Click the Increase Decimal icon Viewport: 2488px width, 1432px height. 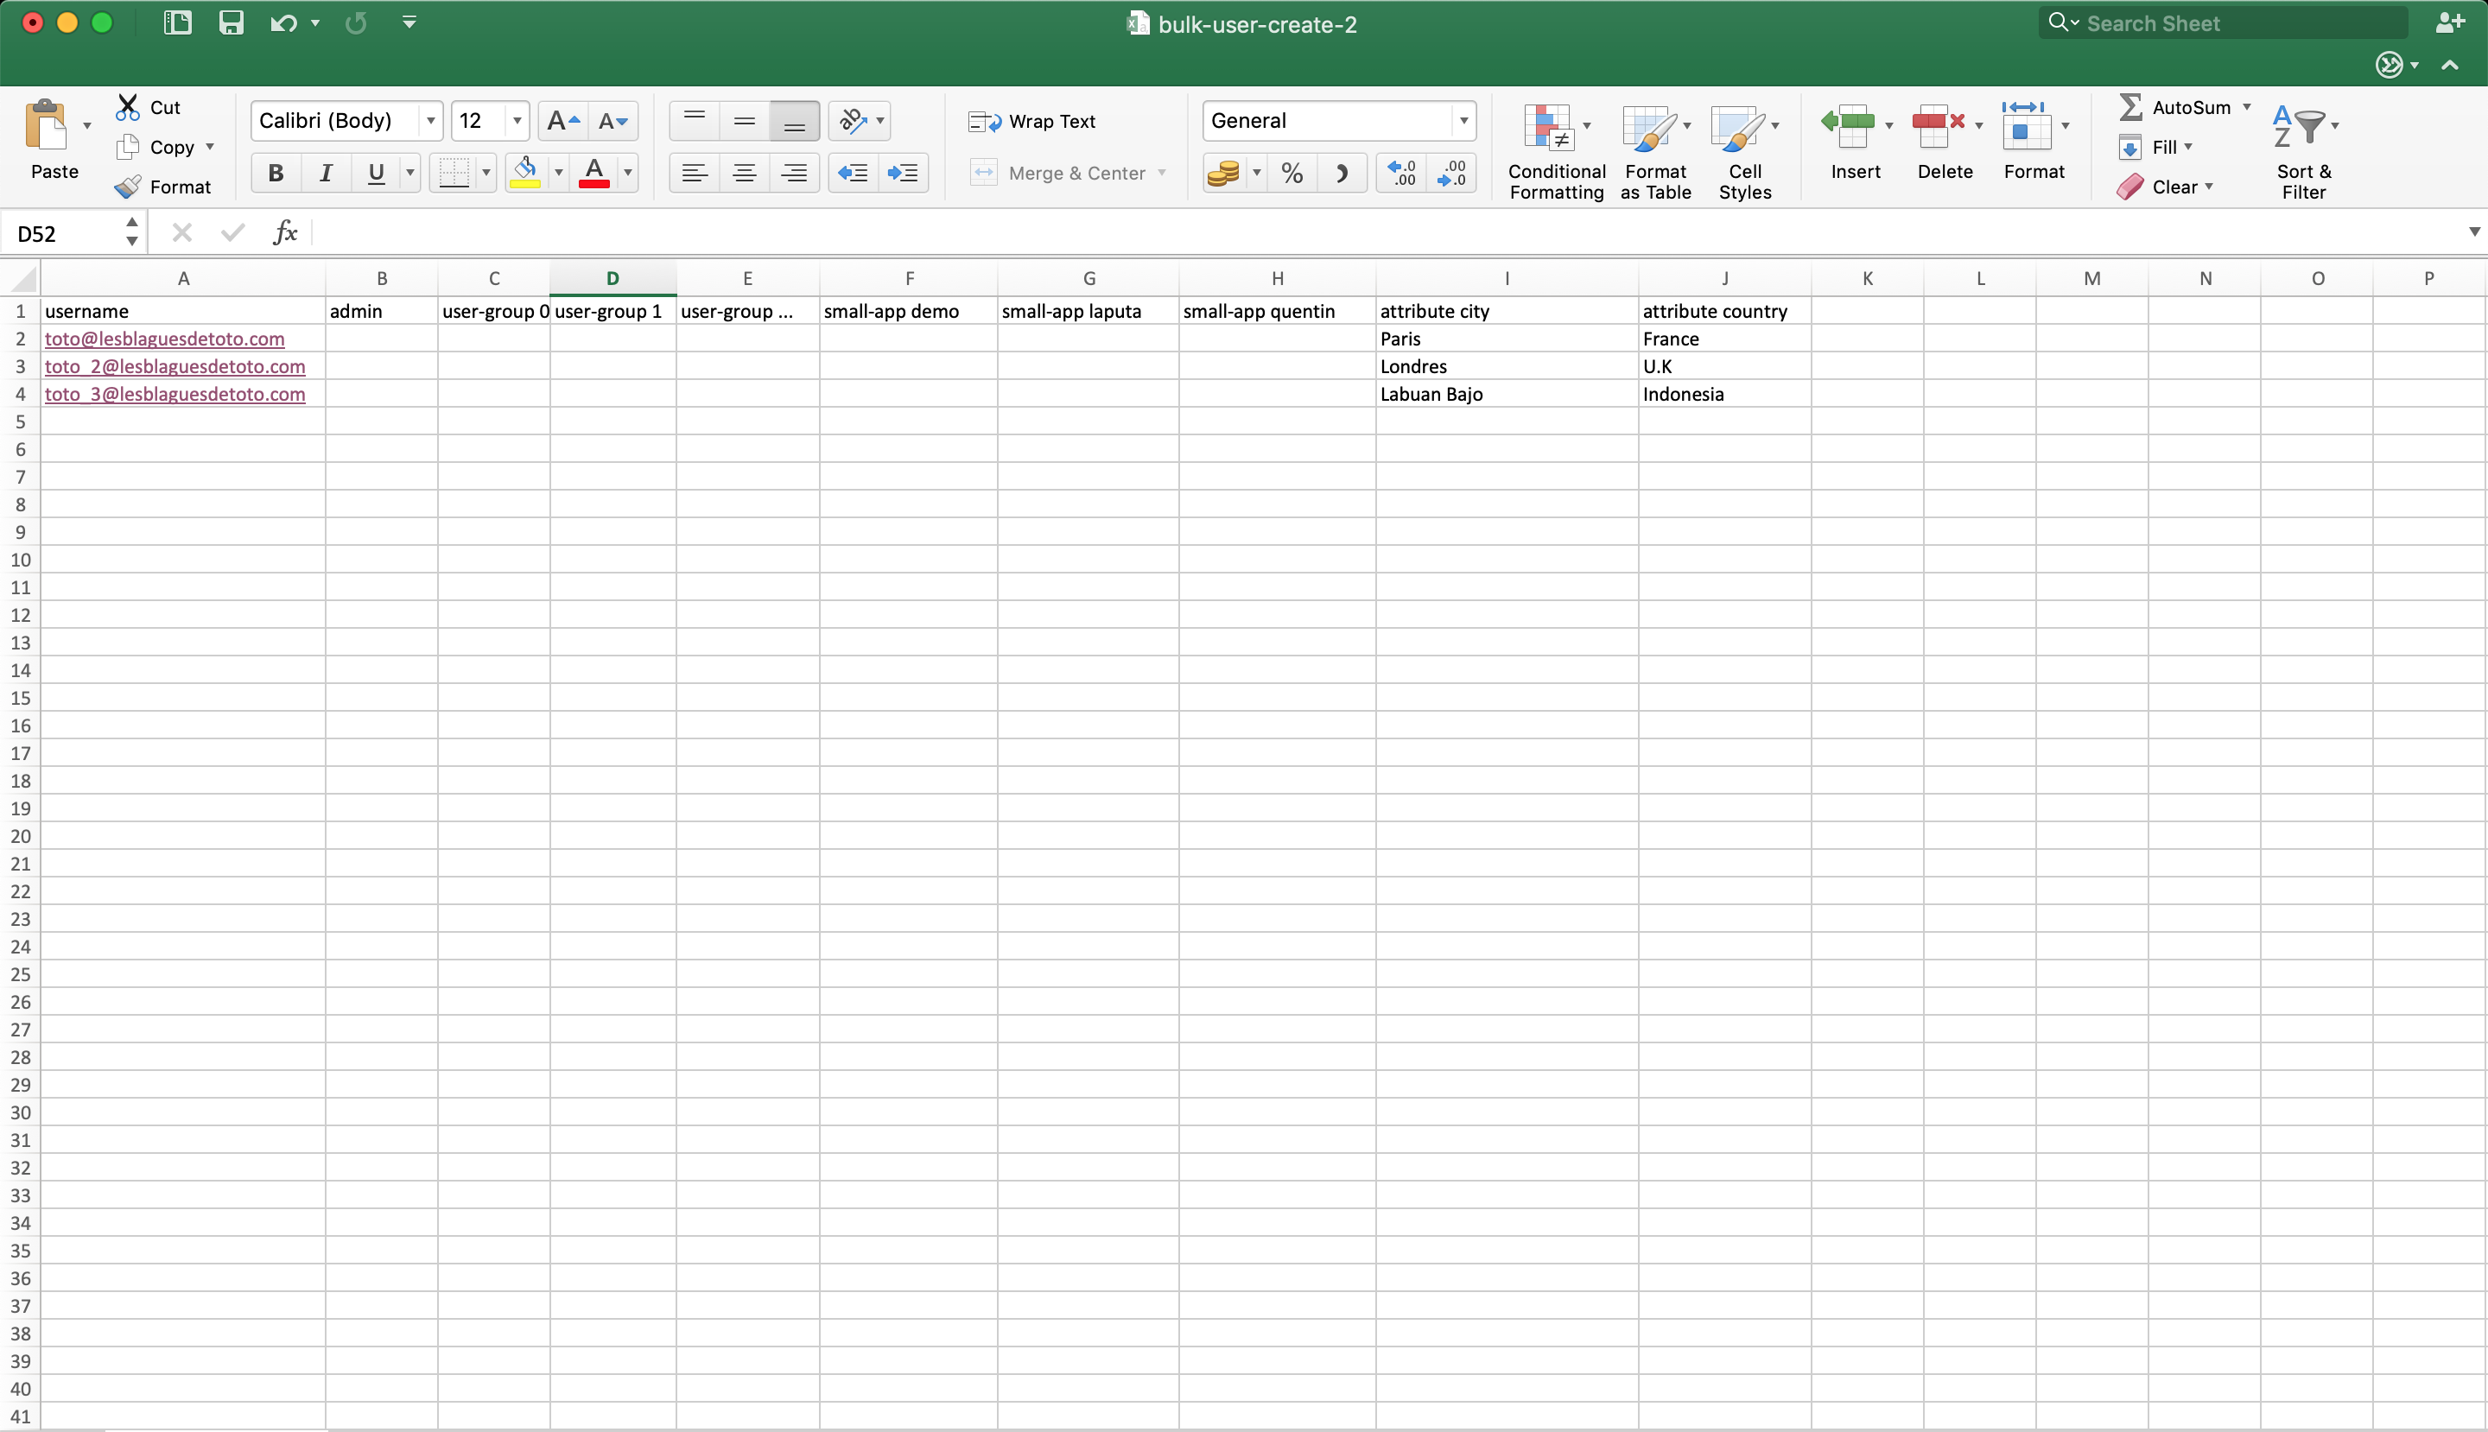point(1401,173)
